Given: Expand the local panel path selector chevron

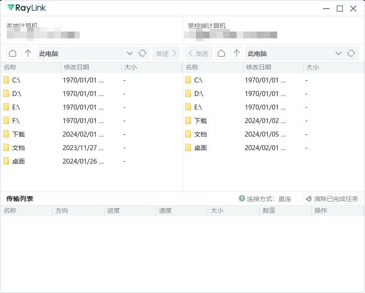Looking at the screenshot, I should [x=130, y=53].
